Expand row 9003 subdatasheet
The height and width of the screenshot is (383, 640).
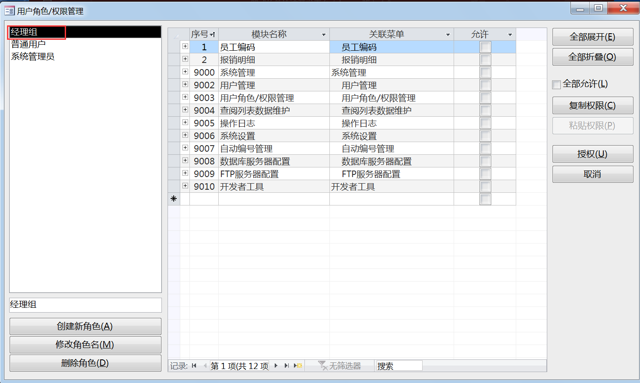[185, 97]
